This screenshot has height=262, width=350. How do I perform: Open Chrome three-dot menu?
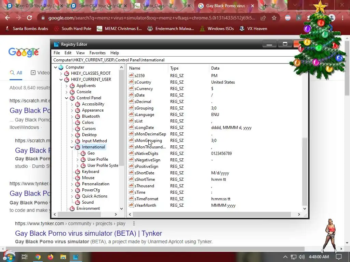(342, 18)
